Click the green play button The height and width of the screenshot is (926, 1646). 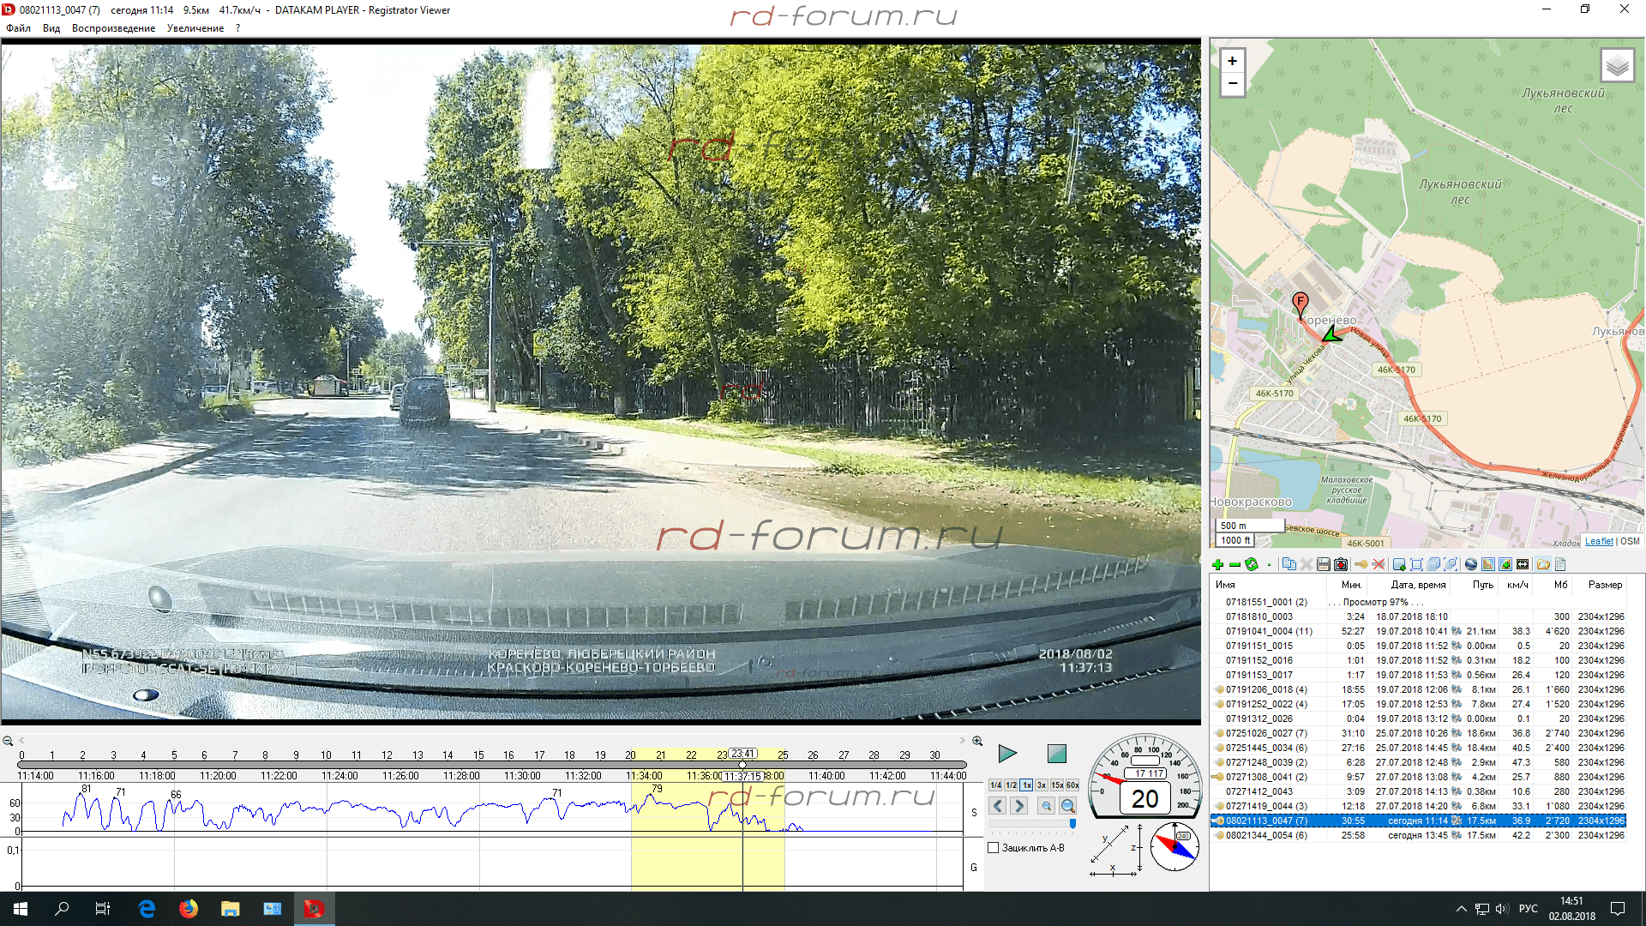pyautogui.click(x=1007, y=754)
